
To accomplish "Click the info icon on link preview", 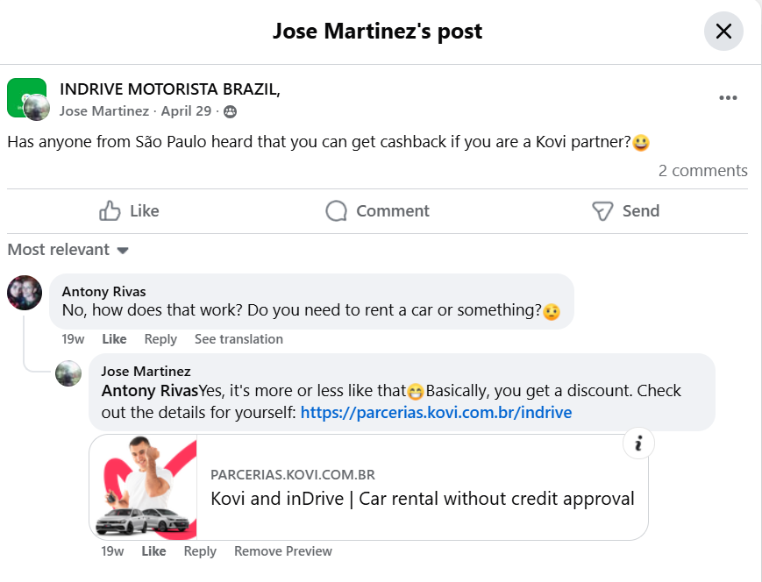I will (x=638, y=443).
